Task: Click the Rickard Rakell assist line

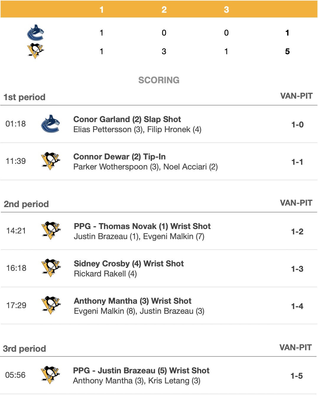Action: [105, 274]
